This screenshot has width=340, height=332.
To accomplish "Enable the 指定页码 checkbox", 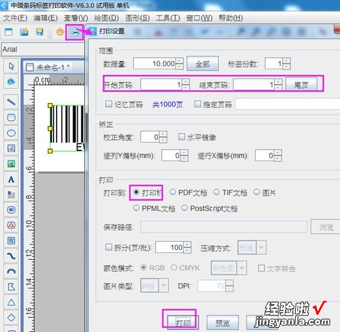I will [197, 104].
